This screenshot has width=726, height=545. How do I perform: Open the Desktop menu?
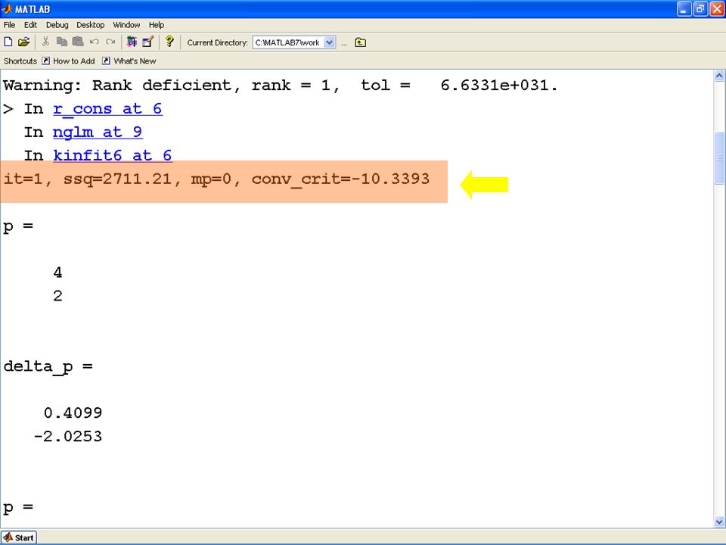pos(90,25)
